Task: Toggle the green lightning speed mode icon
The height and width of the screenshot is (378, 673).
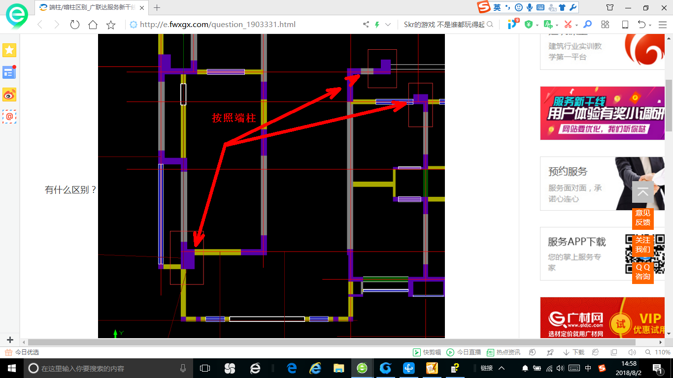Action: [377, 25]
